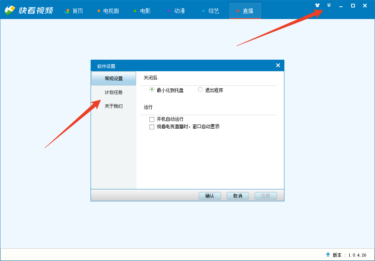
Task: Click the 取消 button
Action: coord(237,196)
